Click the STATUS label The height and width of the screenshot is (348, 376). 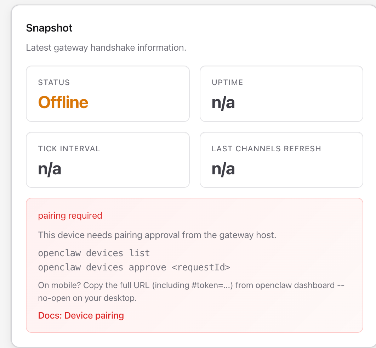(54, 83)
